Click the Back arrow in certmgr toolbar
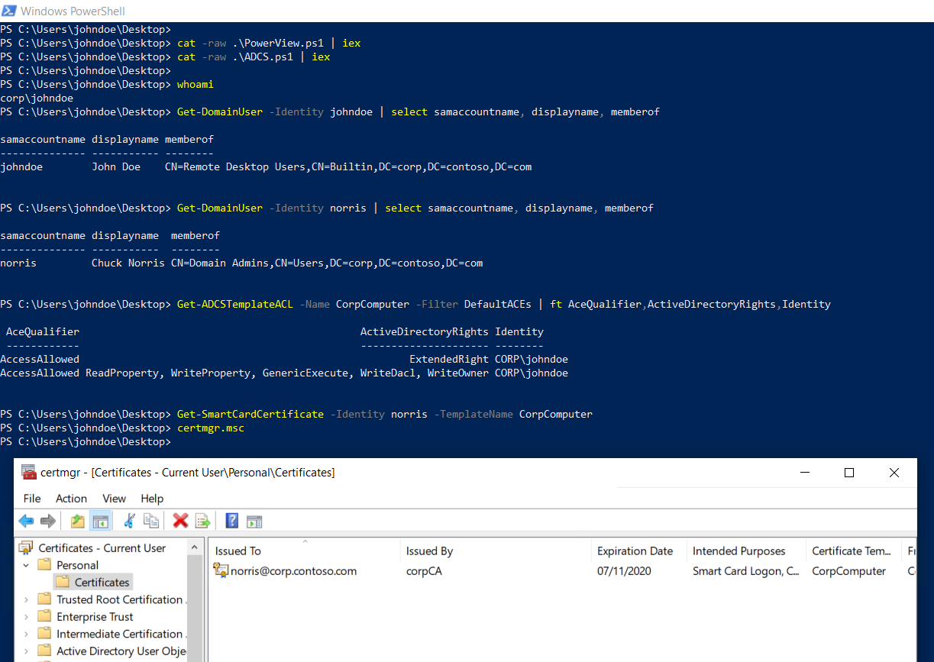934x662 pixels. coord(27,521)
